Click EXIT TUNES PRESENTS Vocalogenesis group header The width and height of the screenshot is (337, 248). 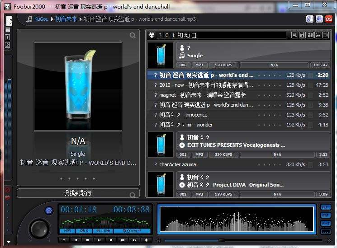(x=253, y=141)
